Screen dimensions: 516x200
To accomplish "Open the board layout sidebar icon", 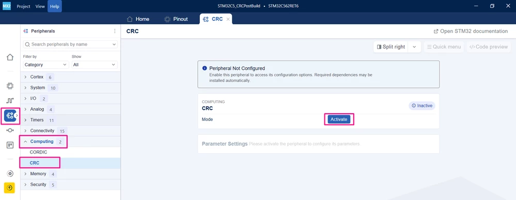I will (10, 145).
